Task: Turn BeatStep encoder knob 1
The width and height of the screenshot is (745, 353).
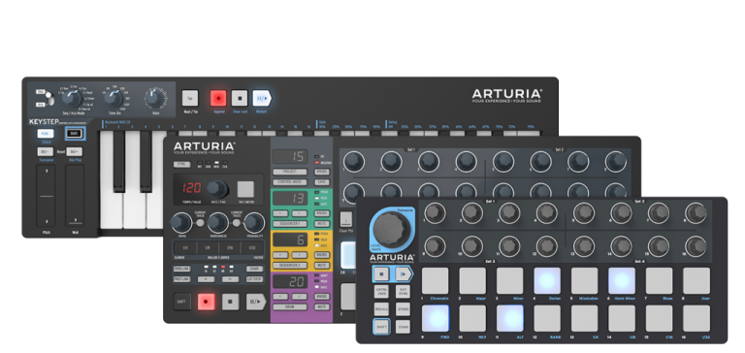Action: pos(435,213)
